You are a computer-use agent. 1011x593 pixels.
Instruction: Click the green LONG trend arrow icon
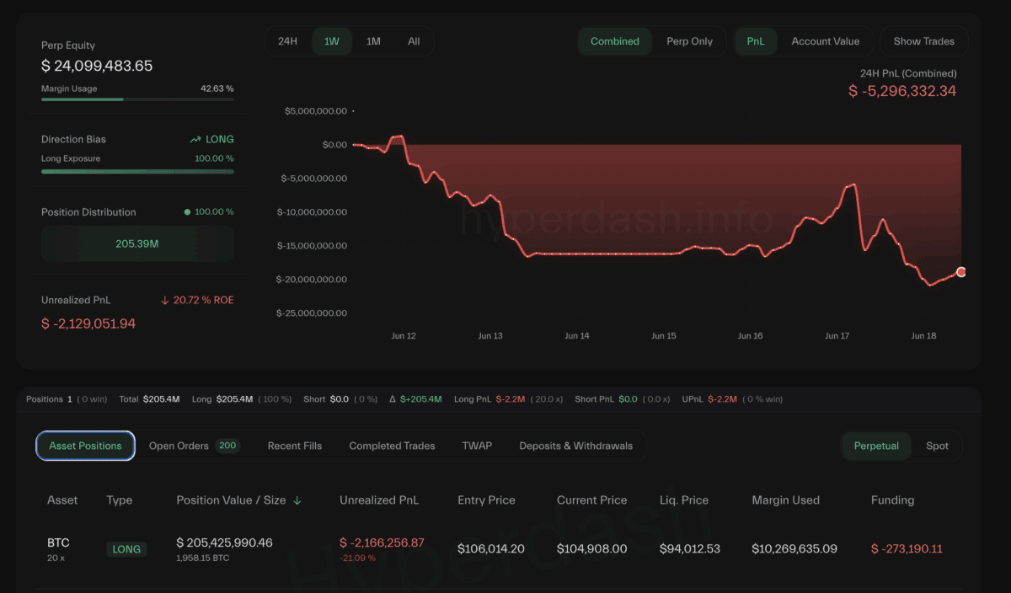click(x=195, y=140)
